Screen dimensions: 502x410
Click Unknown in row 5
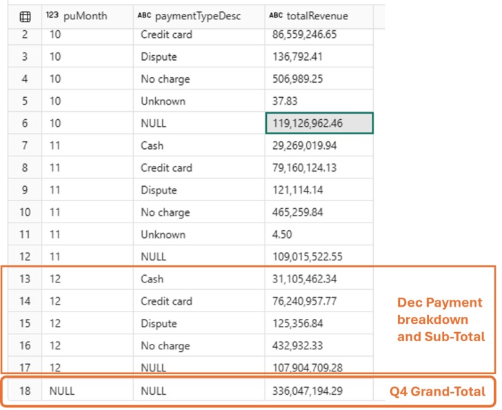pyautogui.click(x=163, y=101)
